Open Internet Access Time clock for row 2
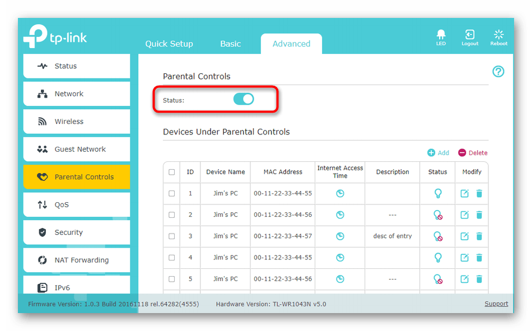The width and height of the screenshot is (532, 331). [340, 215]
